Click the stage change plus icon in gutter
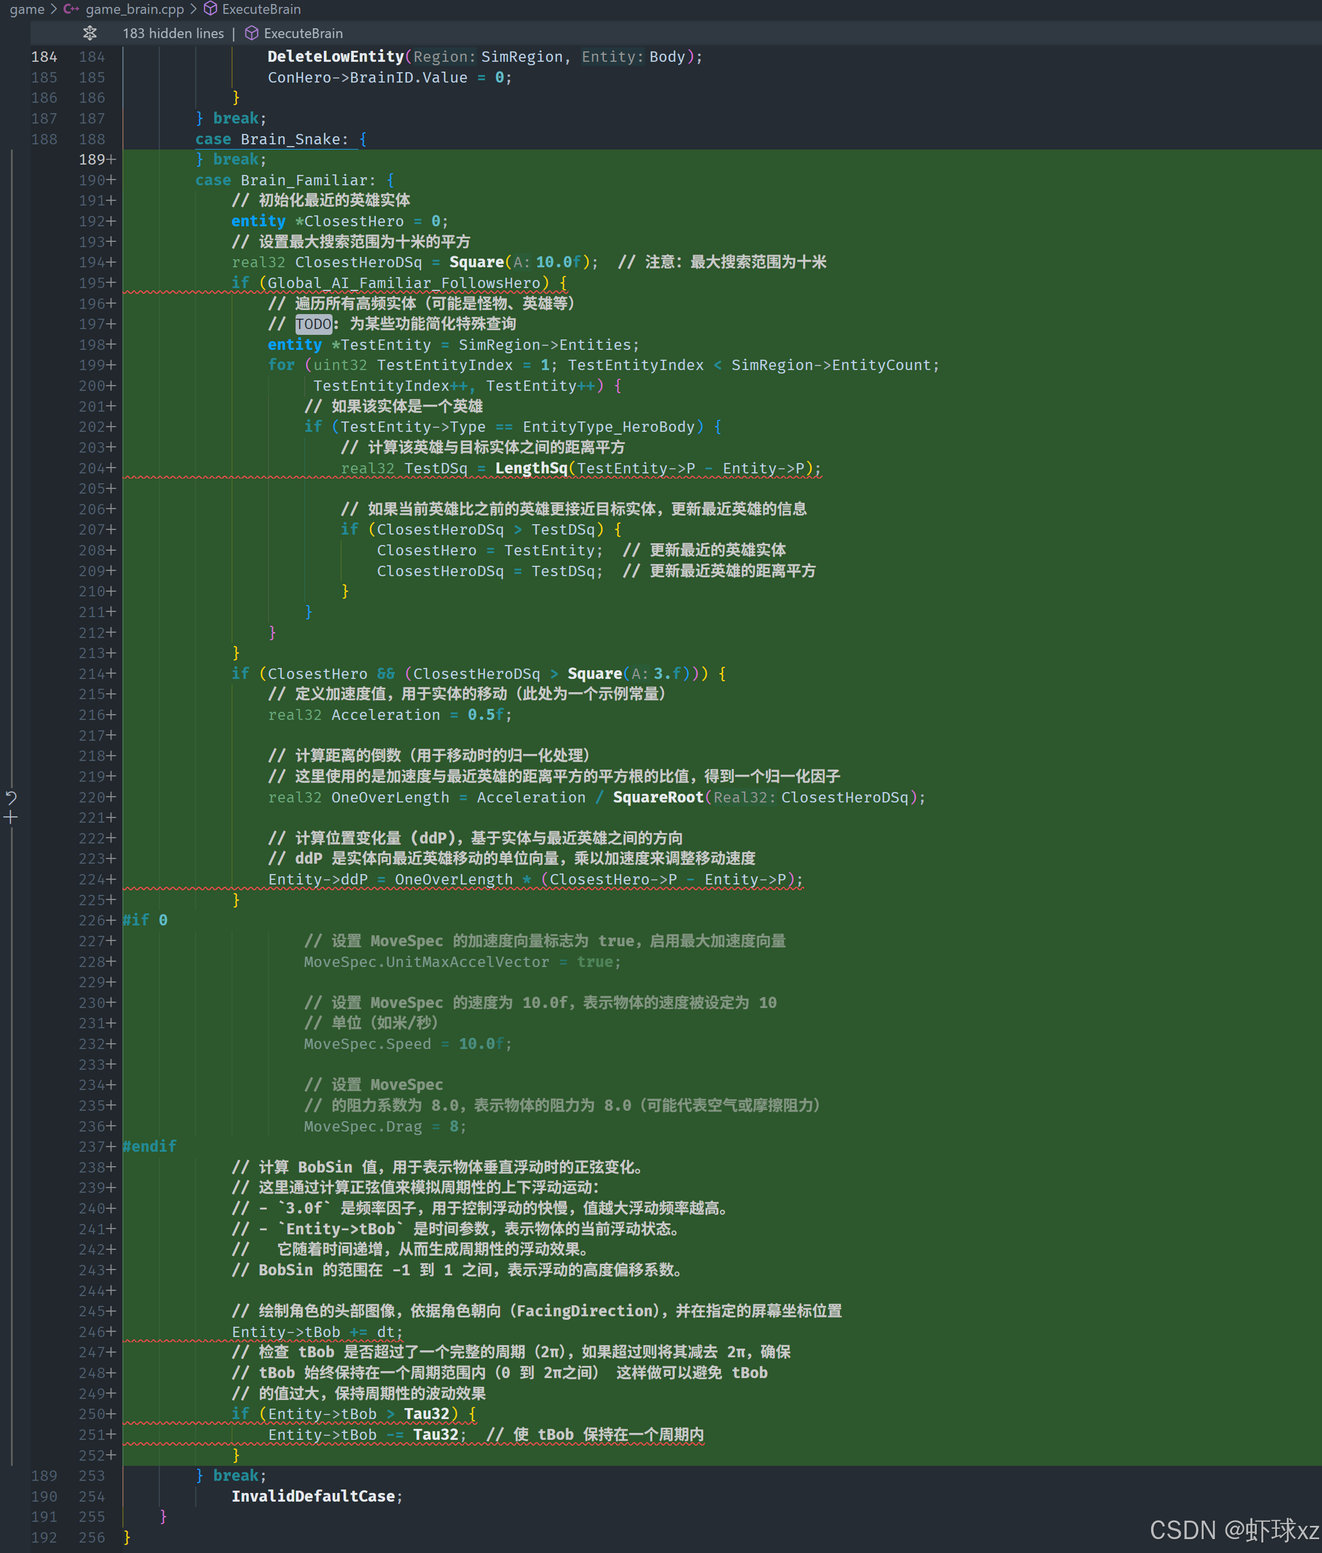Viewport: 1322px width, 1553px height. coord(11,817)
